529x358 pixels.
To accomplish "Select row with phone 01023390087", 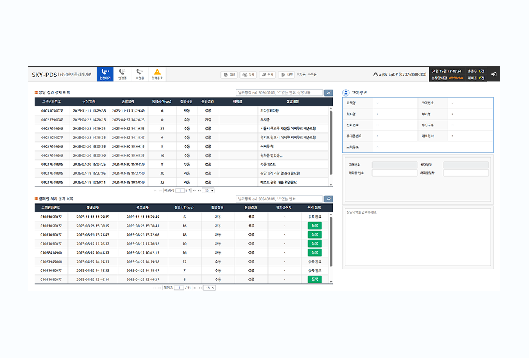I will tap(182, 120).
